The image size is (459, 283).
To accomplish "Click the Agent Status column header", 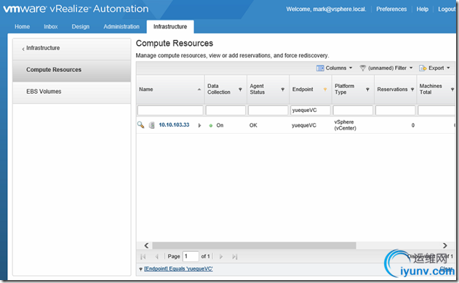I will point(268,89).
